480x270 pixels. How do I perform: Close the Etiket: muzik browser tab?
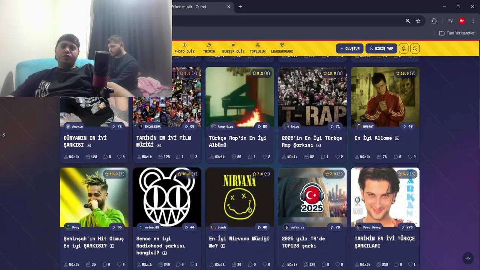229,7
